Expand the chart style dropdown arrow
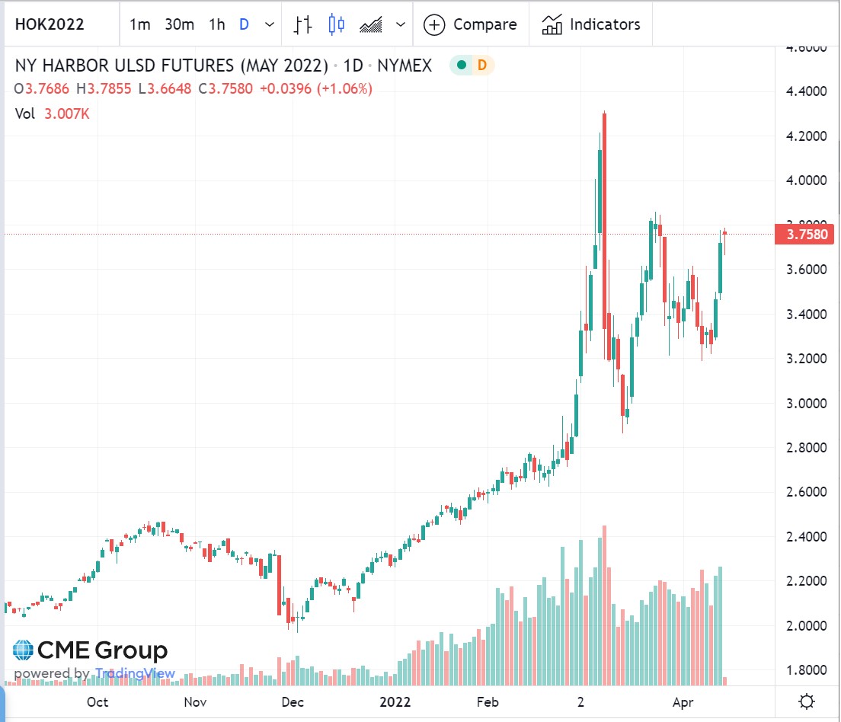 [x=400, y=24]
